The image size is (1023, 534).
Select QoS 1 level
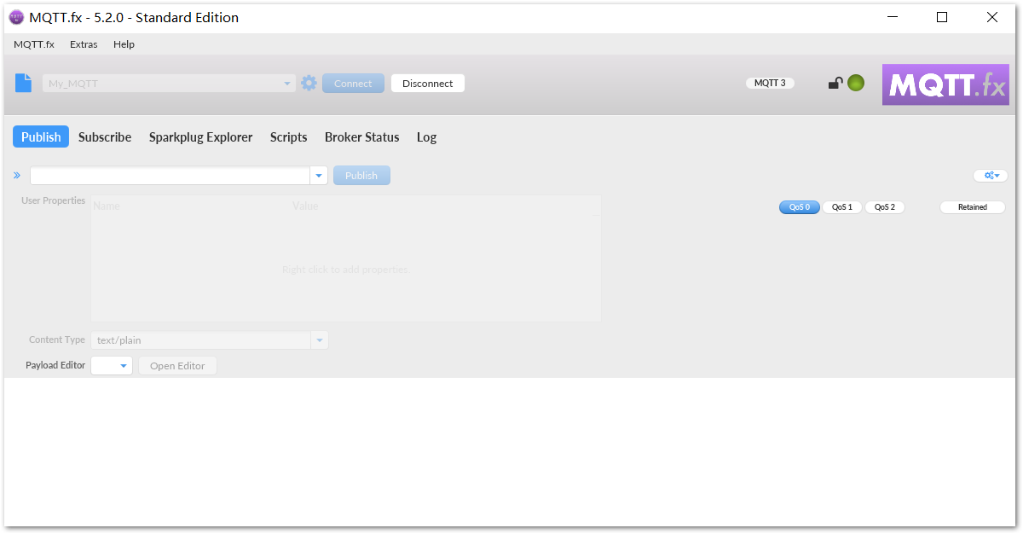[x=842, y=207]
